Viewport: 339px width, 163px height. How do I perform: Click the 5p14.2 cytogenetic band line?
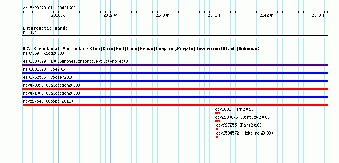pos(175,37)
